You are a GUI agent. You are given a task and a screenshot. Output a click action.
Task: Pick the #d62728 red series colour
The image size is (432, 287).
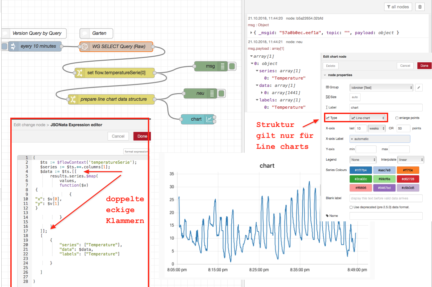point(408,179)
